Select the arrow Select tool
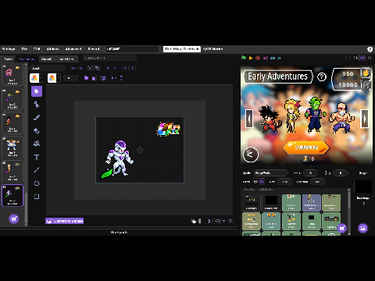Screen dimensions: 375x281 coord(37,91)
